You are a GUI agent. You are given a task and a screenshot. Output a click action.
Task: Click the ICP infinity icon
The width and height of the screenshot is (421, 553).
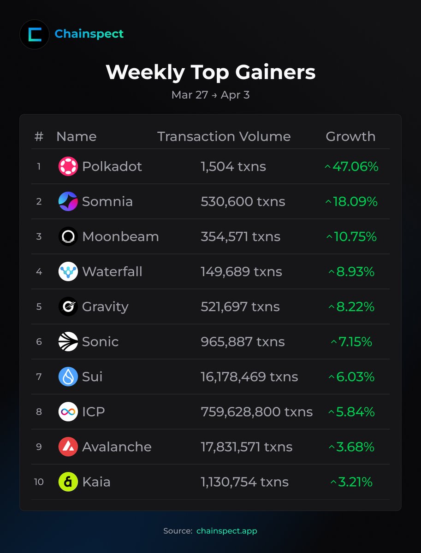[x=68, y=412]
